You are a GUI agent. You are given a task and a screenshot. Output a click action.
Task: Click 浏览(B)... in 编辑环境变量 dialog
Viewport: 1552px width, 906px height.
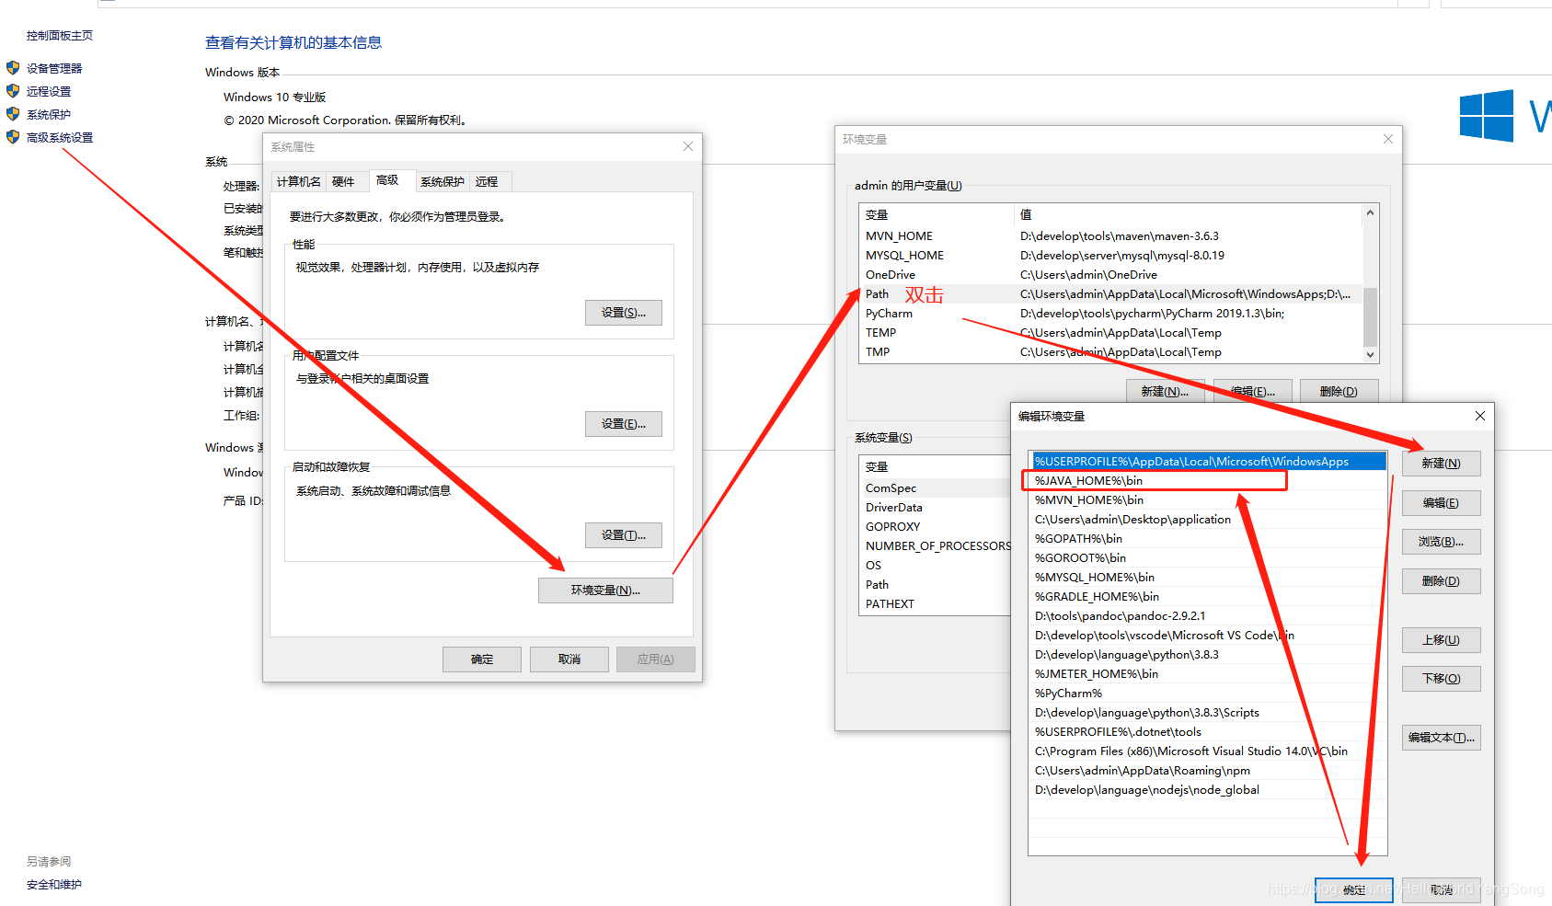tap(1441, 542)
